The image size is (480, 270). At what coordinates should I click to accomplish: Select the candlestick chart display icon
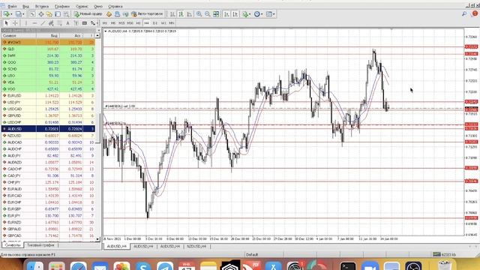(x=181, y=14)
